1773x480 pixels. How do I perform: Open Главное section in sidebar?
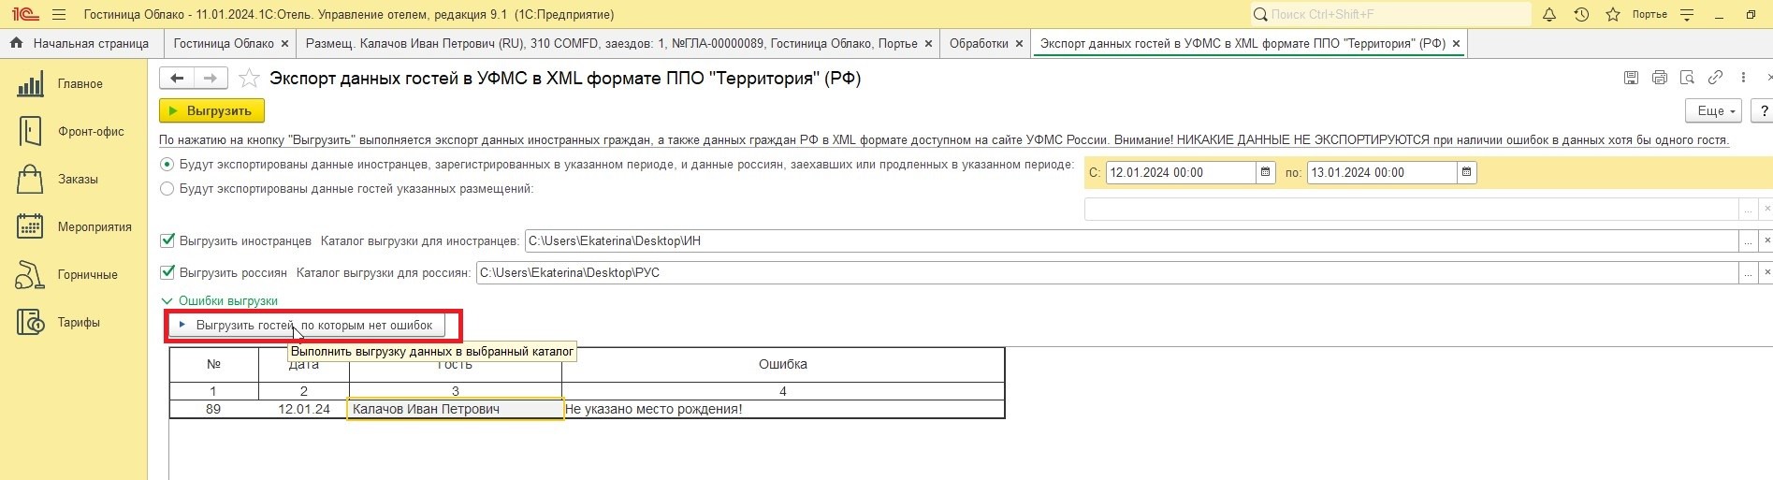pos(73,84)
